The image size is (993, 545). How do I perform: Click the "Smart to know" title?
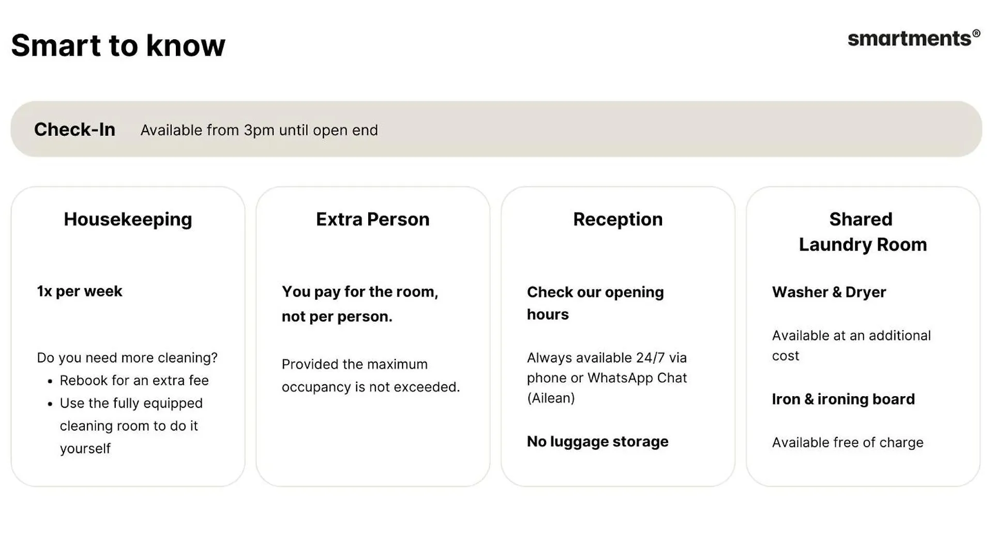[x=118, y=45]
